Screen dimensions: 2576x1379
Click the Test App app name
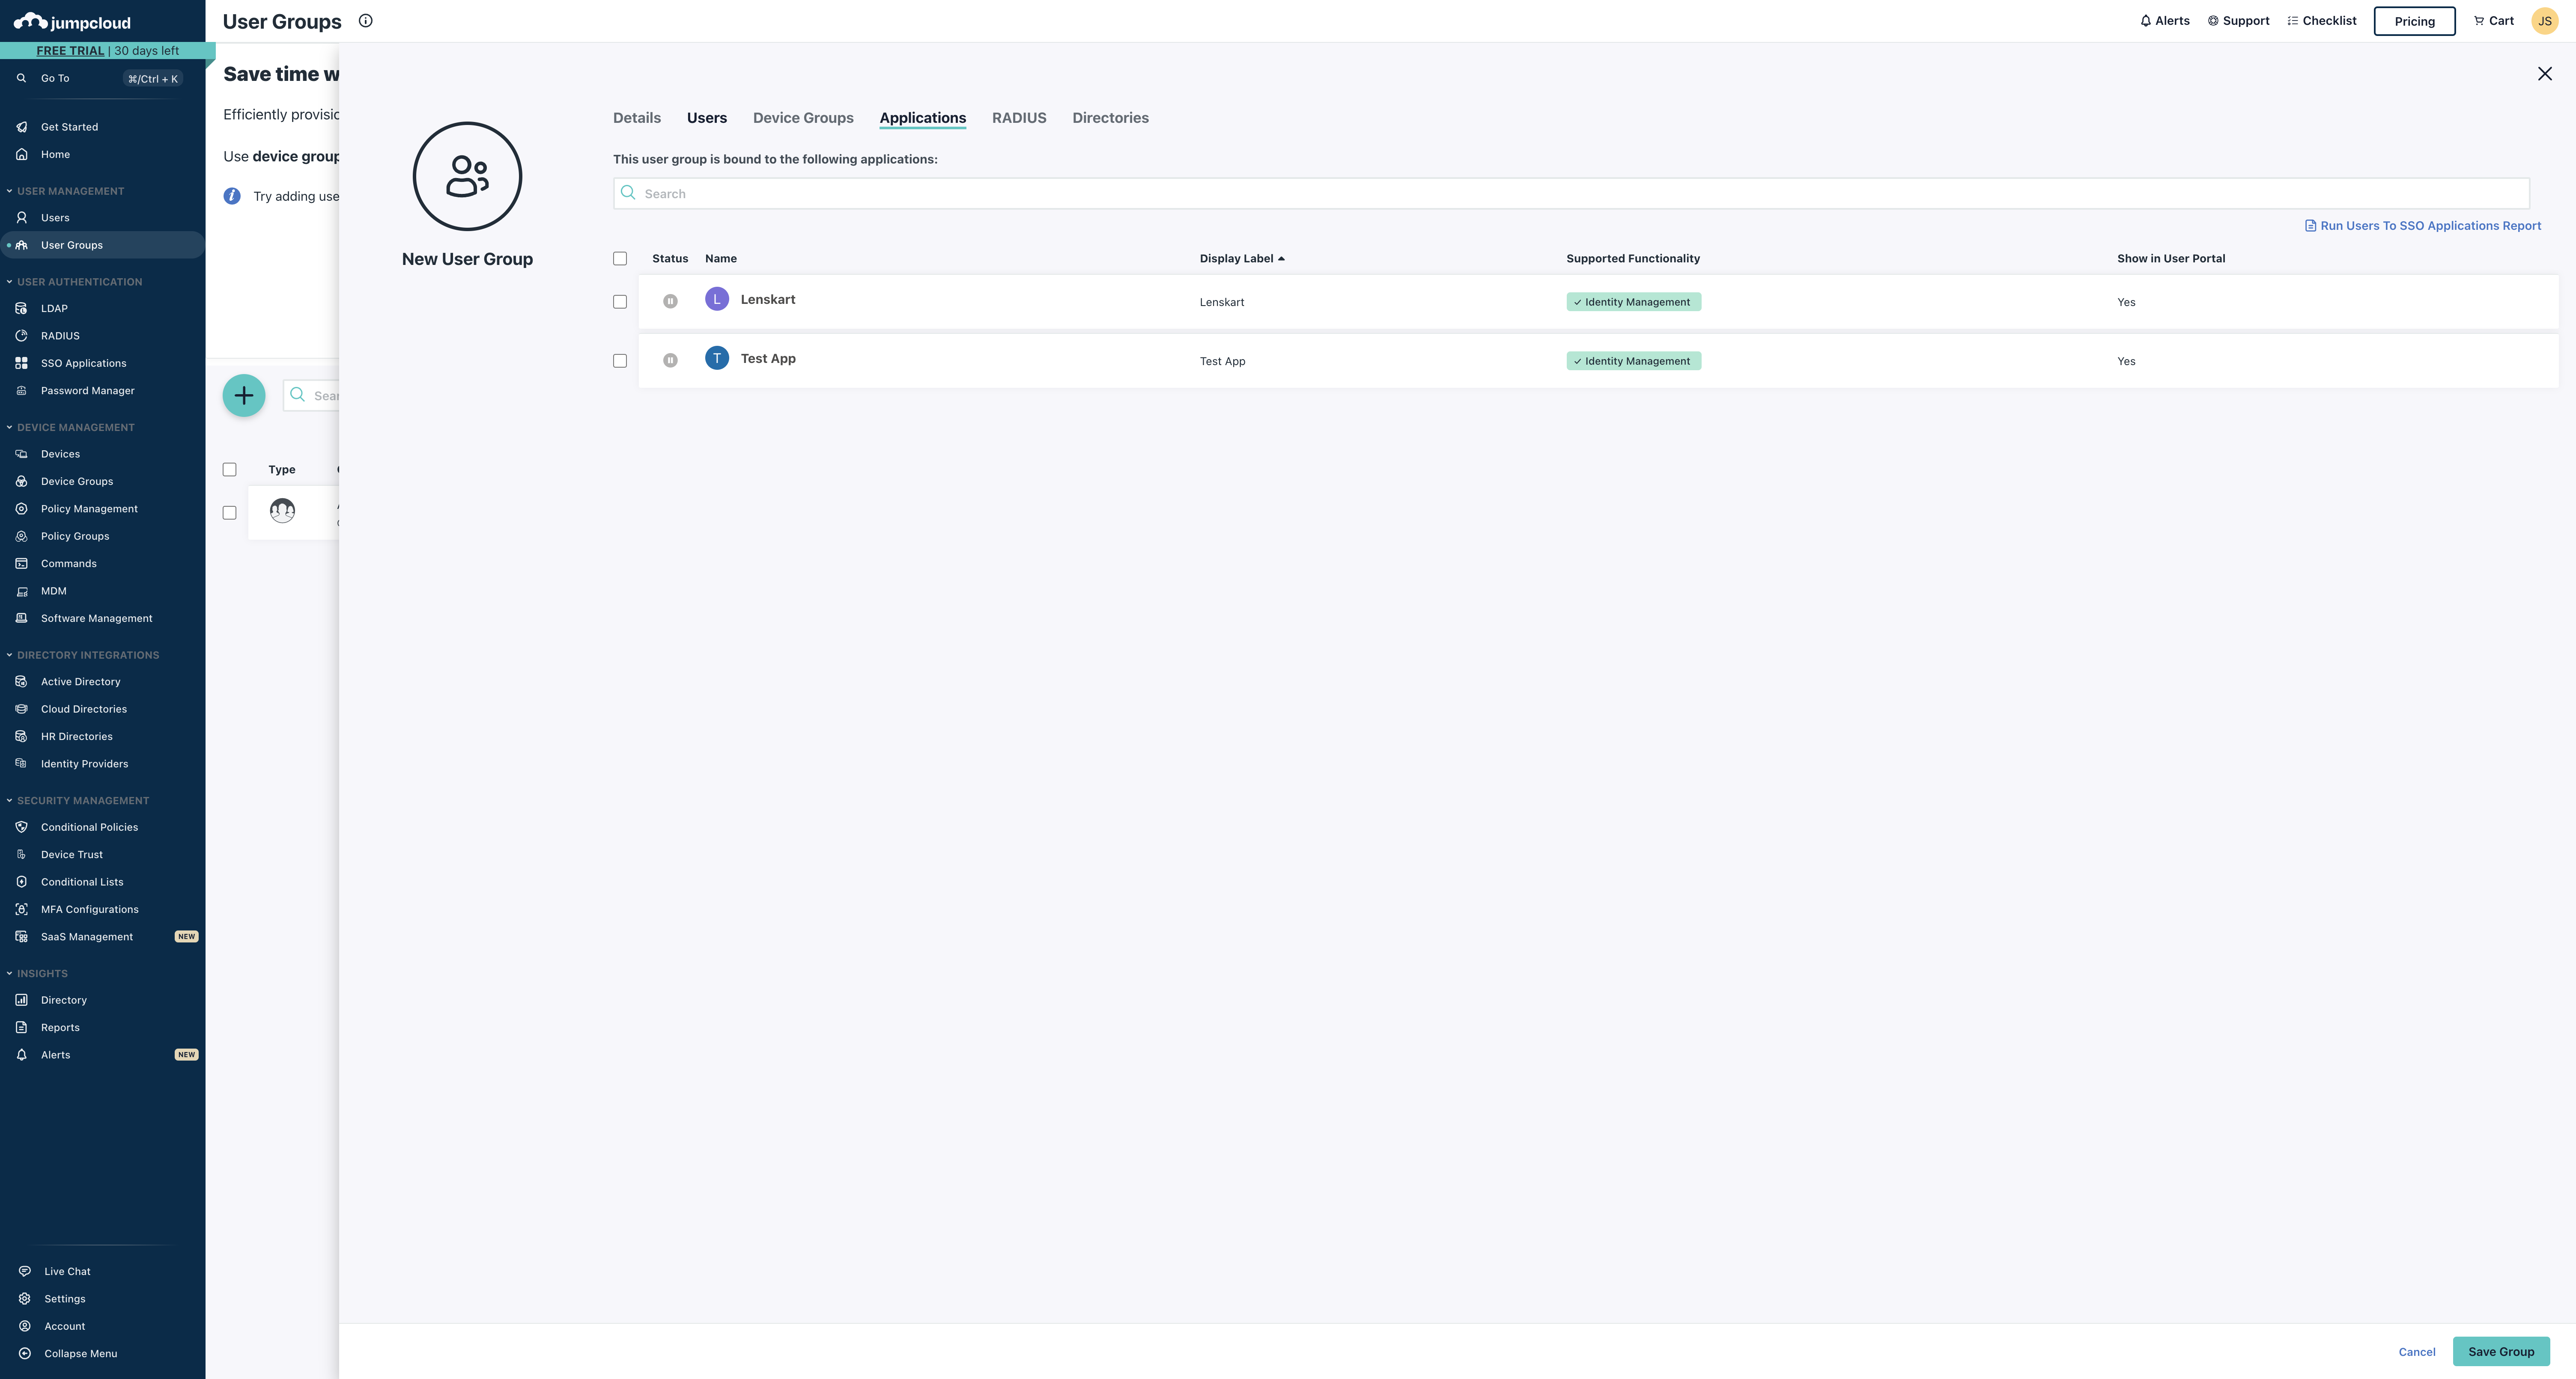tap(768, 359)
